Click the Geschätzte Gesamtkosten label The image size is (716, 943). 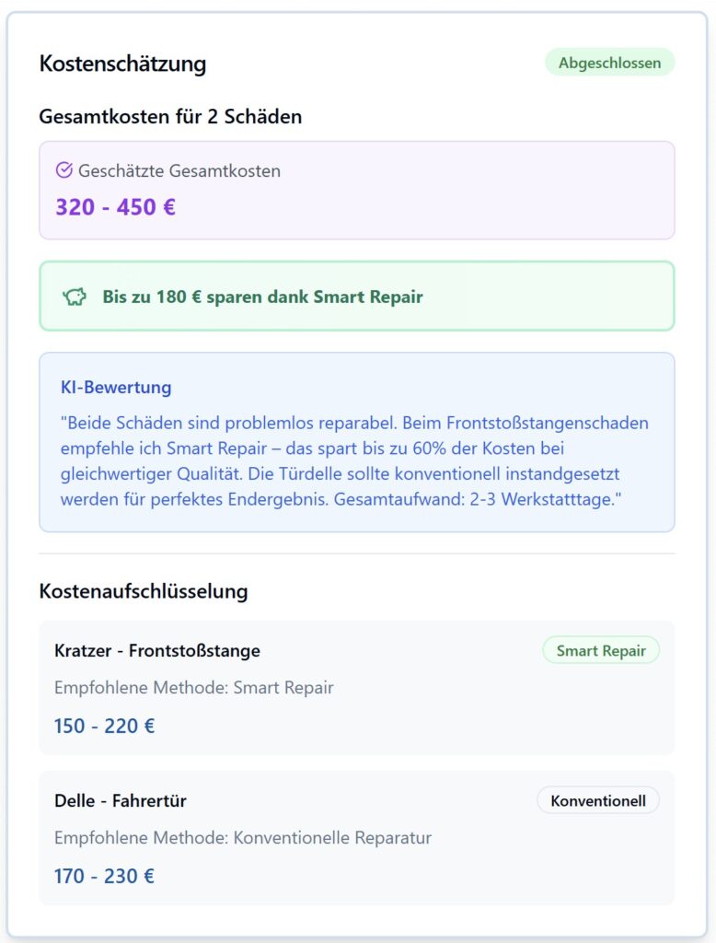point(179,170)
